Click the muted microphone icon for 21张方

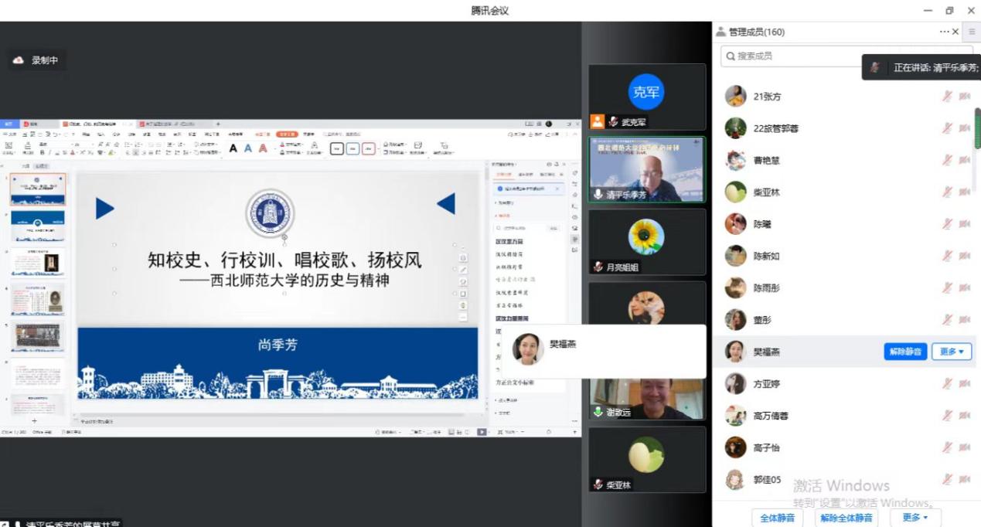[946, 97]
